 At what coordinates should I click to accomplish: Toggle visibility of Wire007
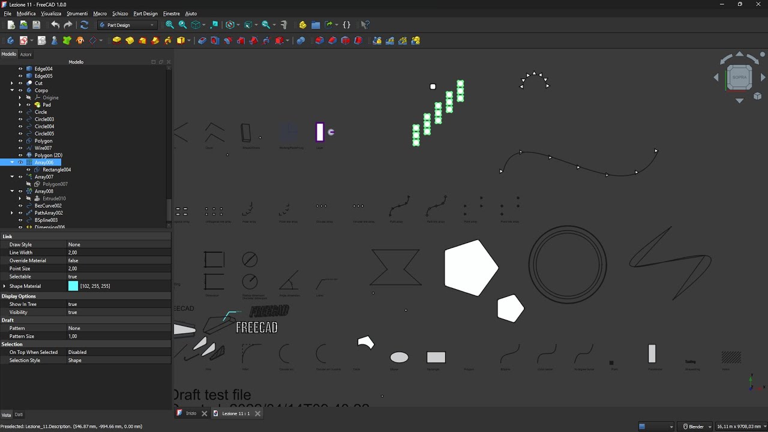tap(20, 148)
